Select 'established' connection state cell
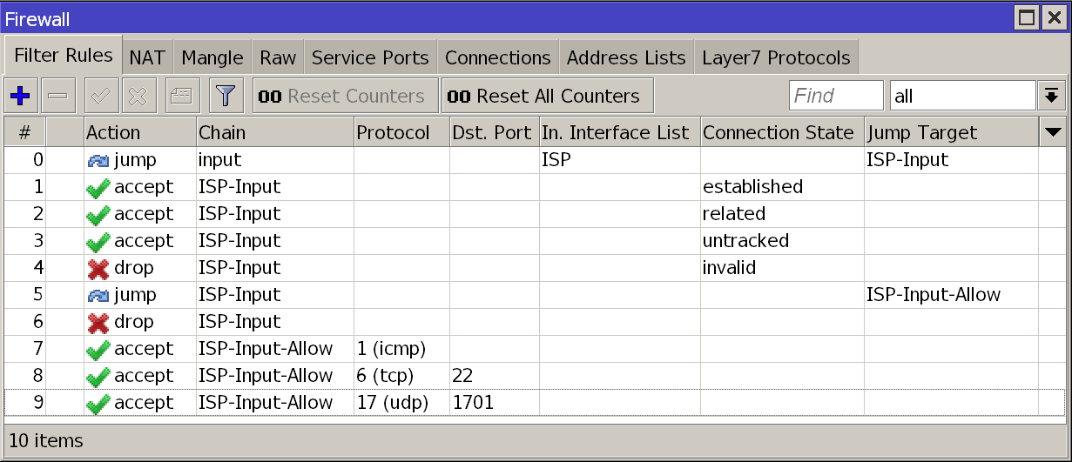1072x462 pixels. (x=782, y=187)
